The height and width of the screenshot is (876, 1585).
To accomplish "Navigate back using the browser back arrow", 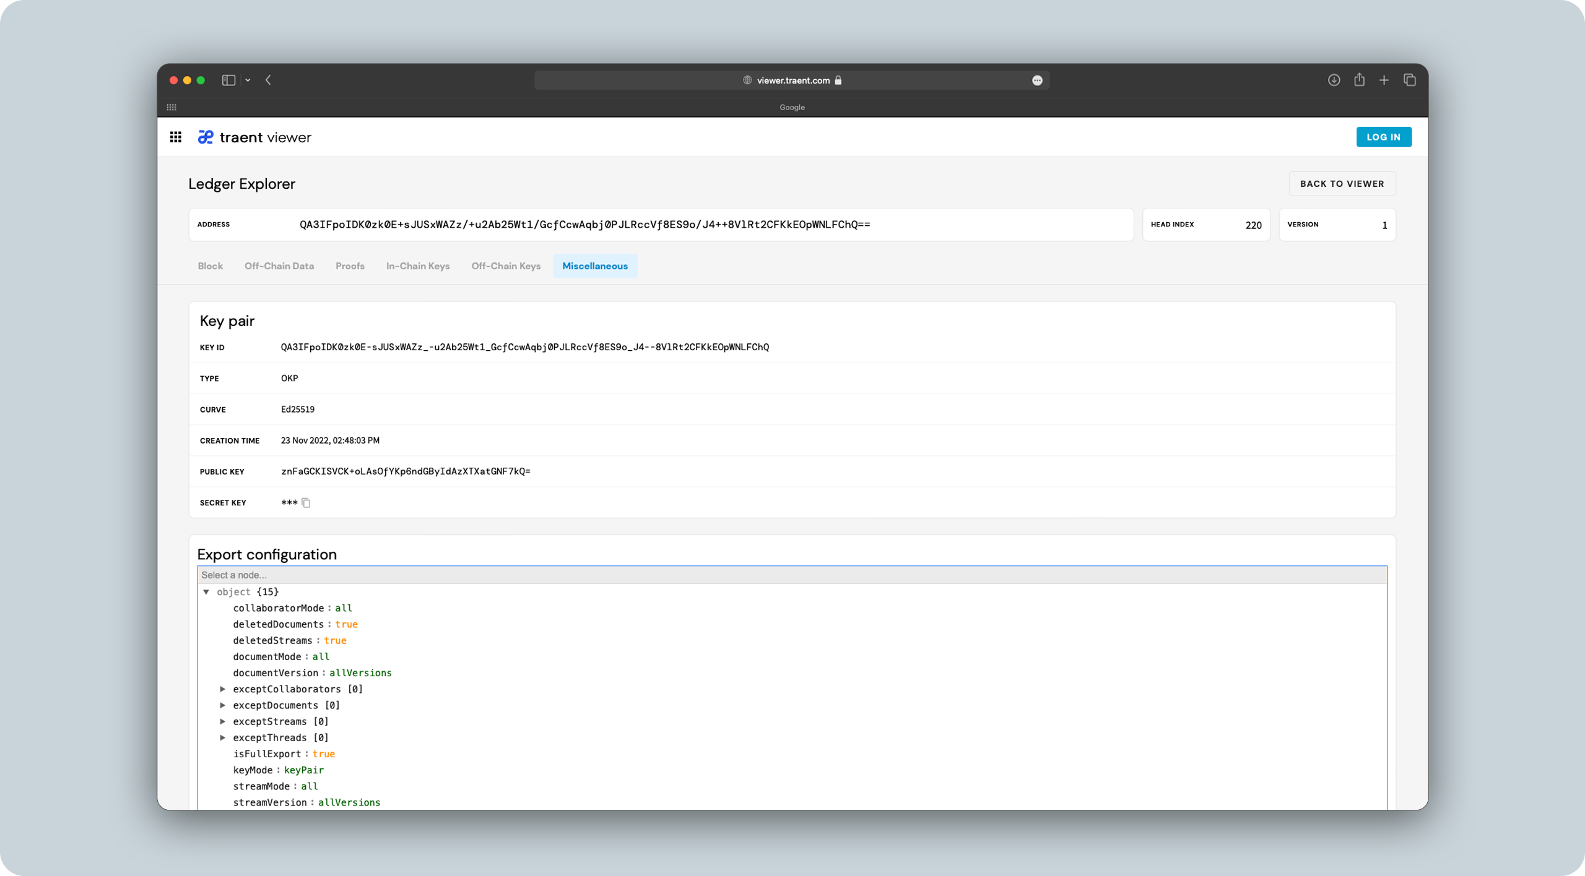I will click(267, 80).
